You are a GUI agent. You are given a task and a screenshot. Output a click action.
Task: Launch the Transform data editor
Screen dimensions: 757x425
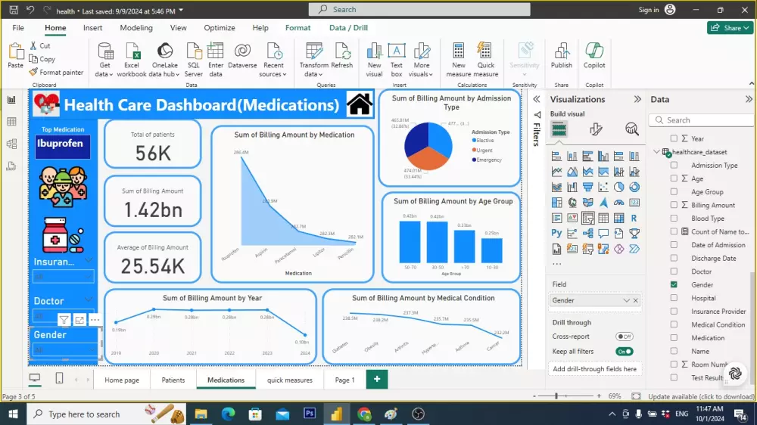coord(314,60)
